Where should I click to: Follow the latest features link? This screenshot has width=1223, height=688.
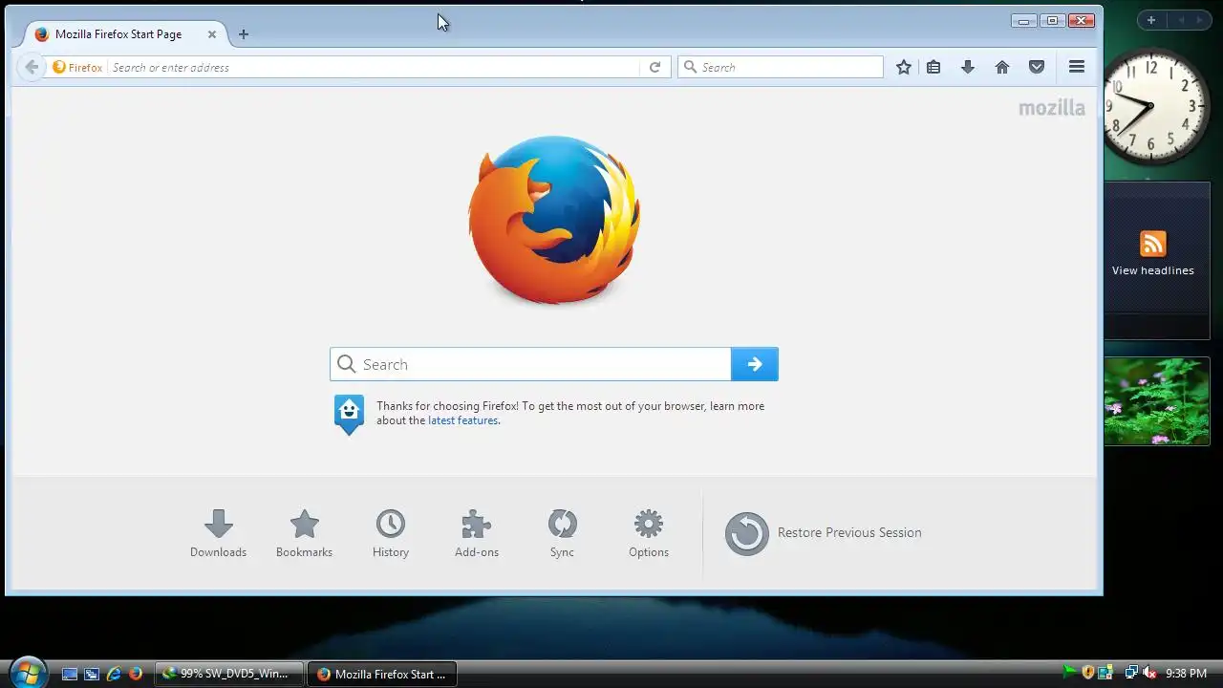[x=462, y=420]
